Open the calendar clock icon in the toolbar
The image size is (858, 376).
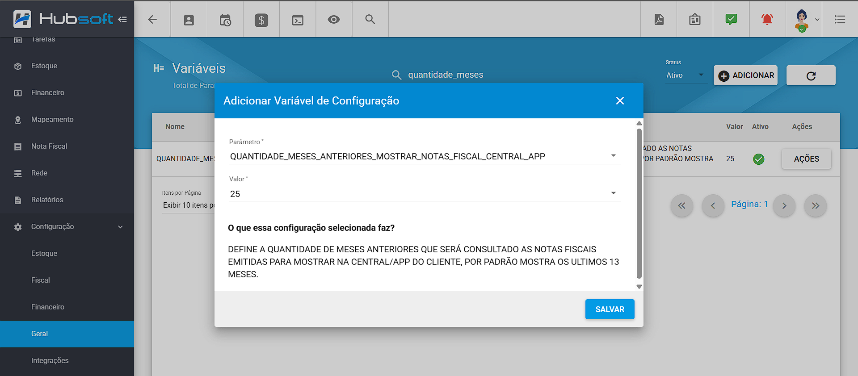coord(225,20)
